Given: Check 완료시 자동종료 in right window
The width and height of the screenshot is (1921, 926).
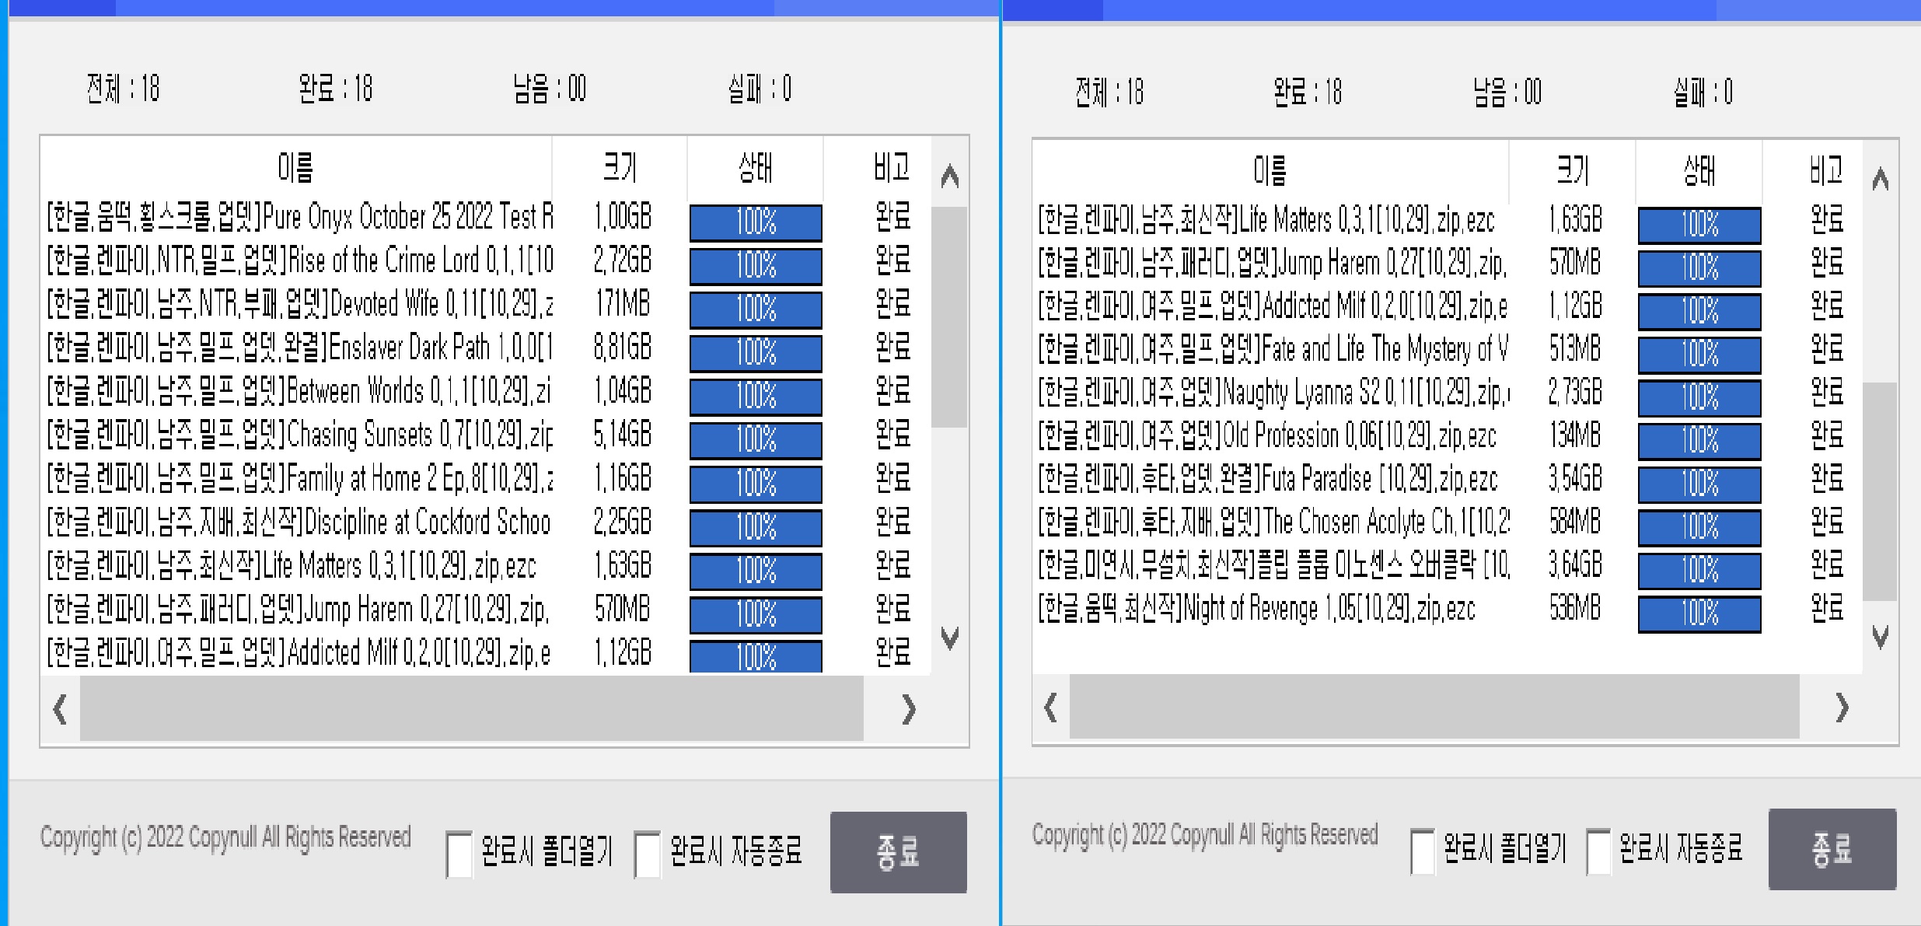Looking at the screenshot, I should click(x=1598, y=851).
